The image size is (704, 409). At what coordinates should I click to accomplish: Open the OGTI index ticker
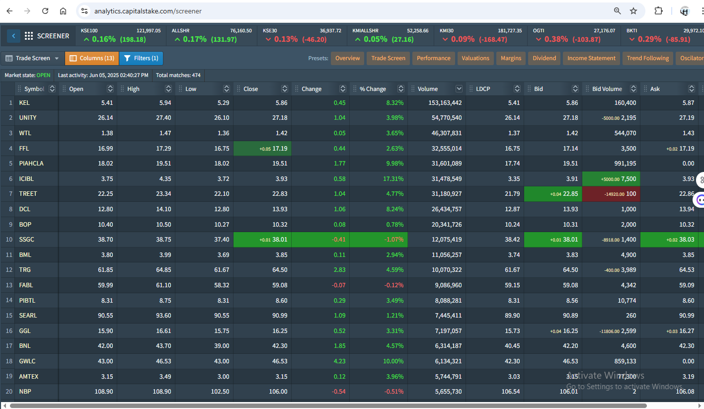click(574, 35)
